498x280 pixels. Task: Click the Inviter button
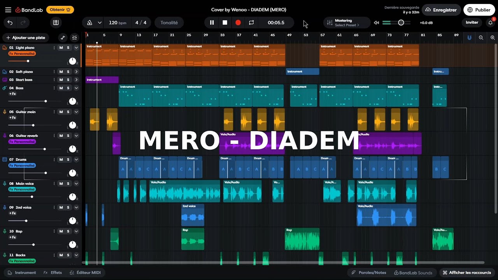(x=472, y=23)
